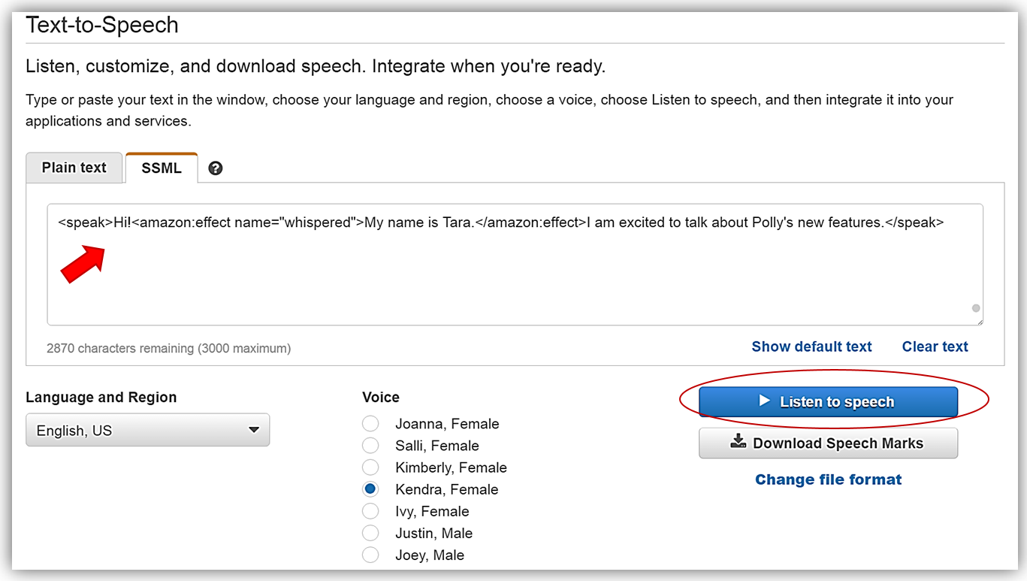Screen dimensions: 1027x581
Task: Switch to the Plain text tab
Action: tap(74, 168)
